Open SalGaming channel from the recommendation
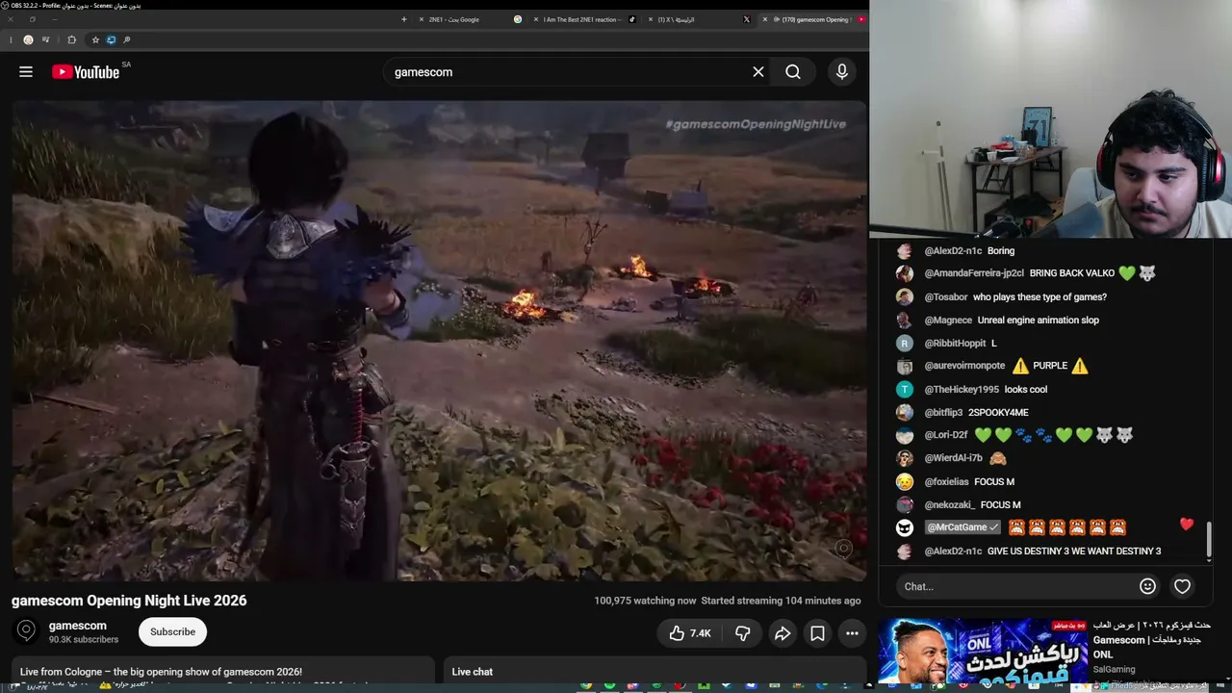 click(1114, 670)
